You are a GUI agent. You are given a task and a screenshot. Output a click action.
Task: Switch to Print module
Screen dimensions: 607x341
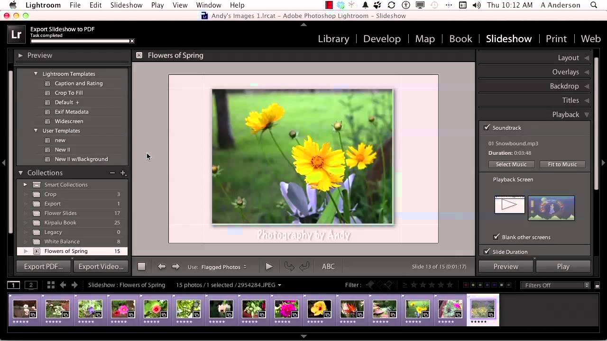(556, 39)
